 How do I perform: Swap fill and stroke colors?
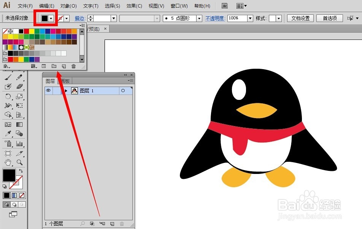21,171
